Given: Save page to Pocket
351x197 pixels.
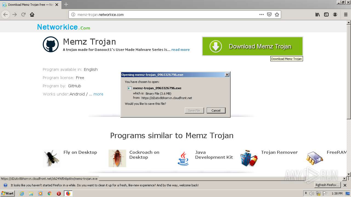Looking at the screenshot, I should [x=269, y=15].
